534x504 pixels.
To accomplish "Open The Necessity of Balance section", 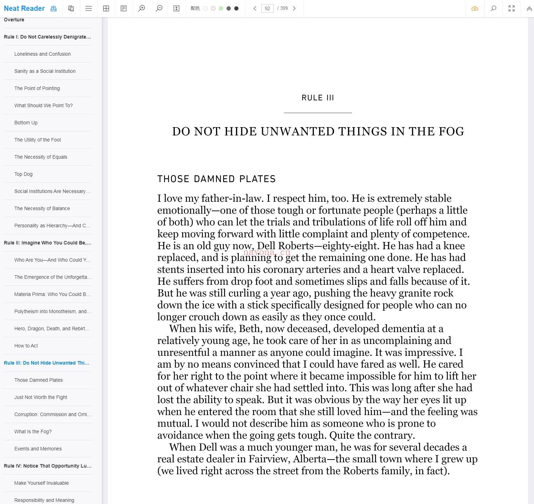I will [x=42, y=208].
